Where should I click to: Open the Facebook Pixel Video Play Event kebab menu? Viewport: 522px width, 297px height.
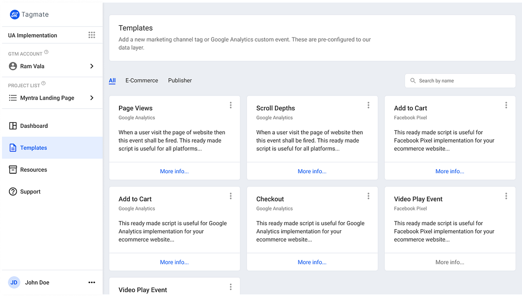click(x=506, y=196)
